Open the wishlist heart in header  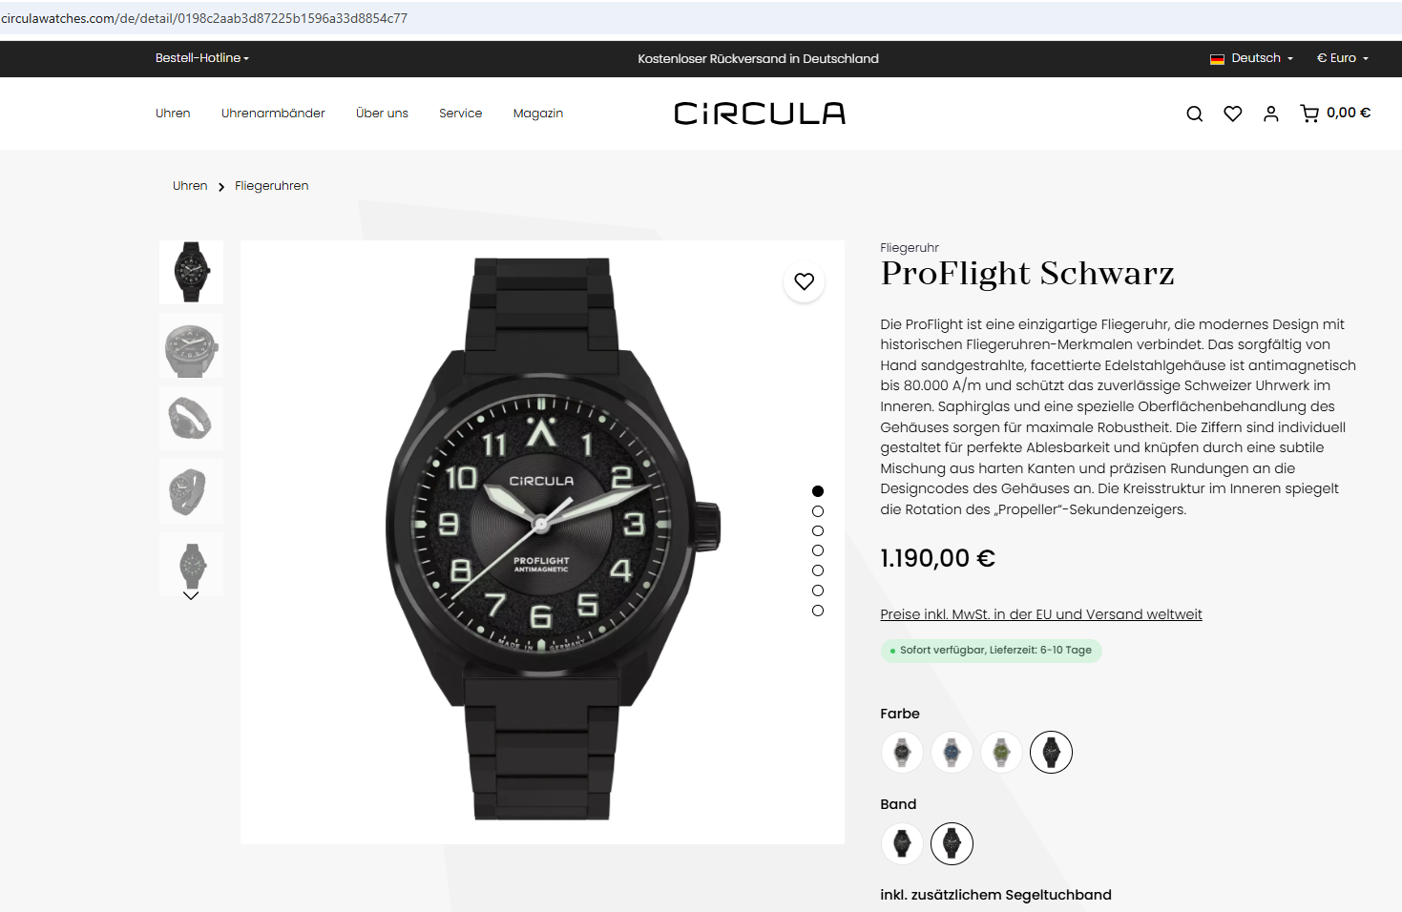[1233, 114]
